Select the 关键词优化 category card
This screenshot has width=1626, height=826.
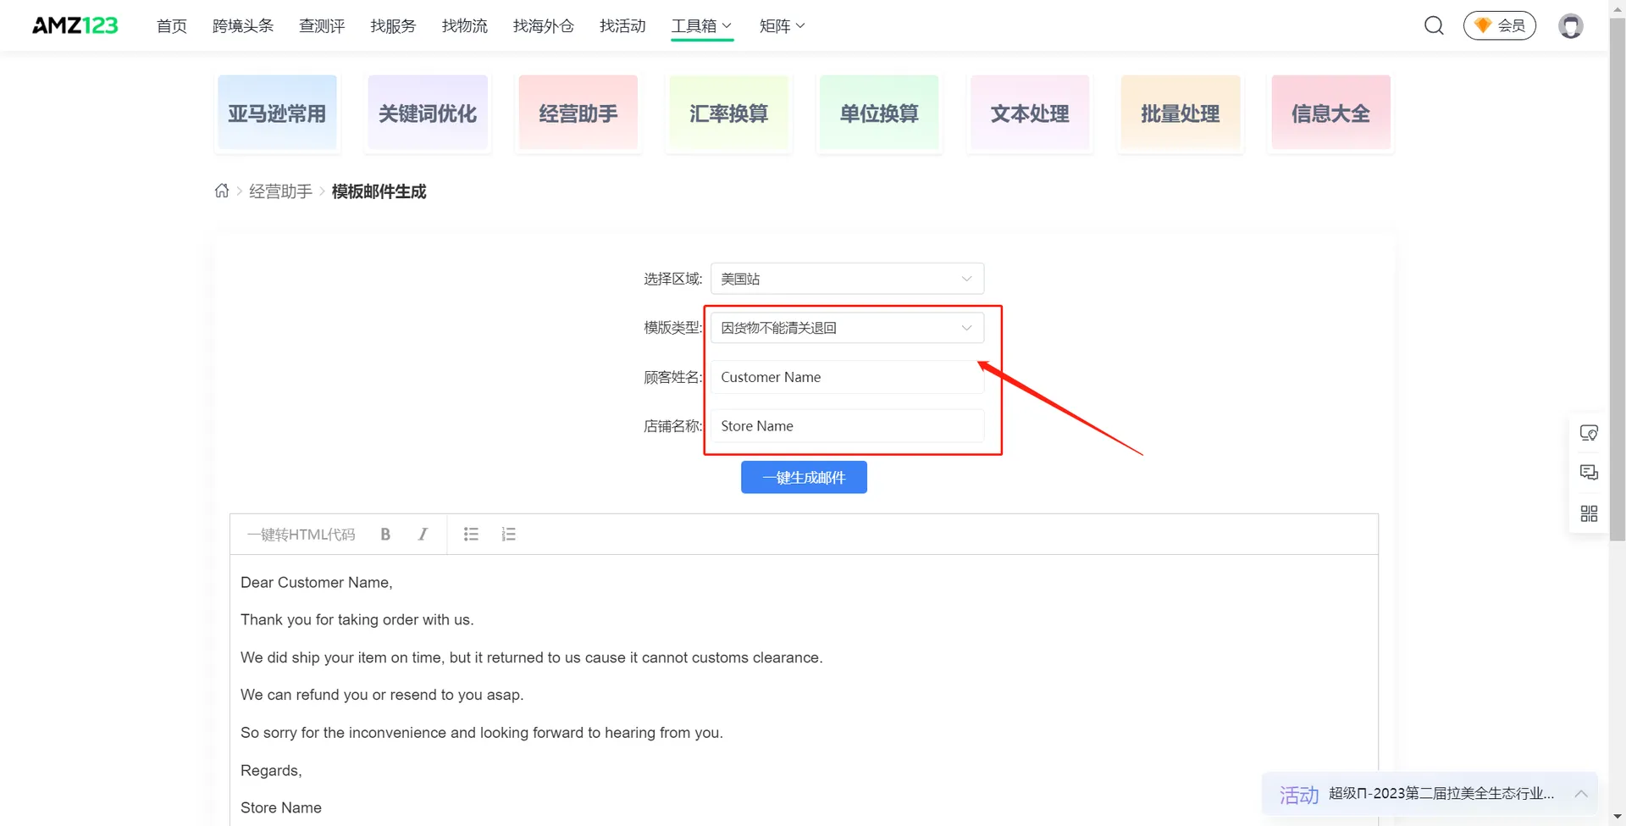428,113
